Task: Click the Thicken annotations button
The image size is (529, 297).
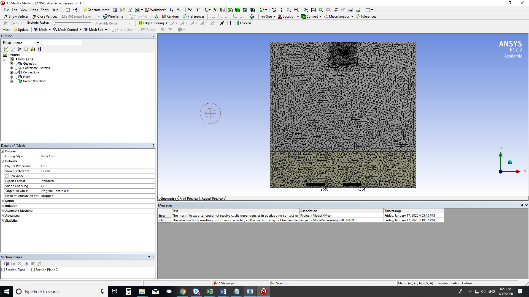Action: [x=242, y=23]
